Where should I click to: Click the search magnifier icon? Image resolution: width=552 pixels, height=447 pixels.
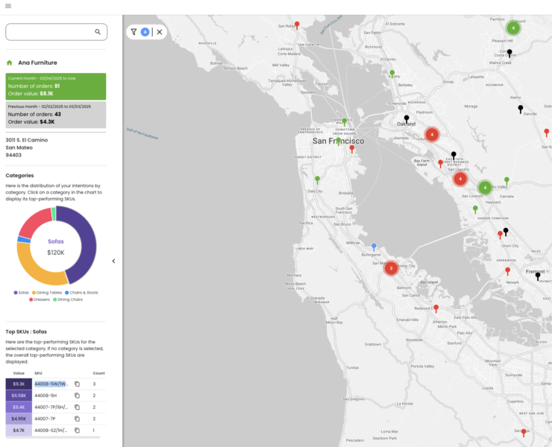click(98, 32)
